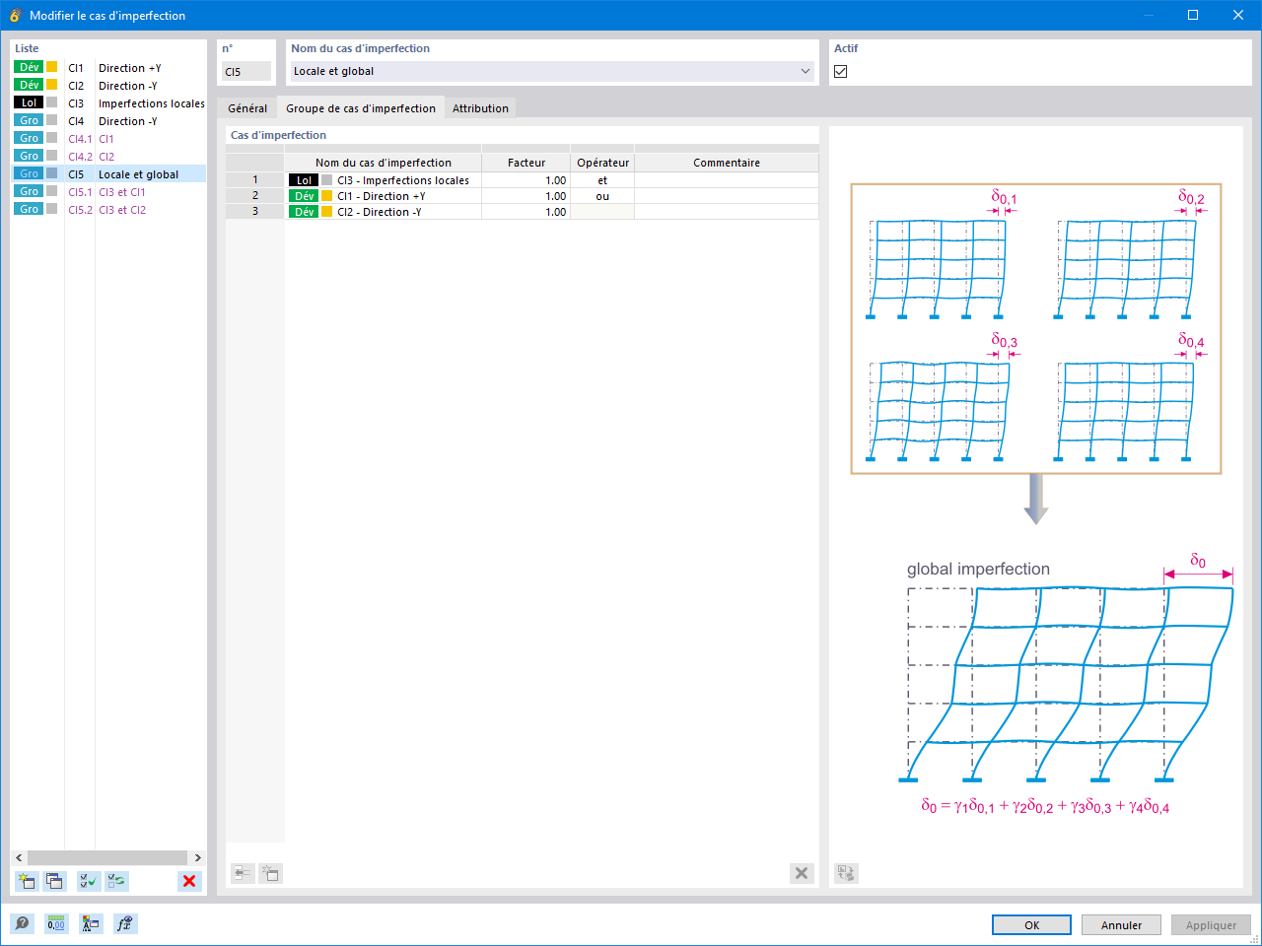
Task: Close the dialog with title bar X
Action: click(1238, 15)
